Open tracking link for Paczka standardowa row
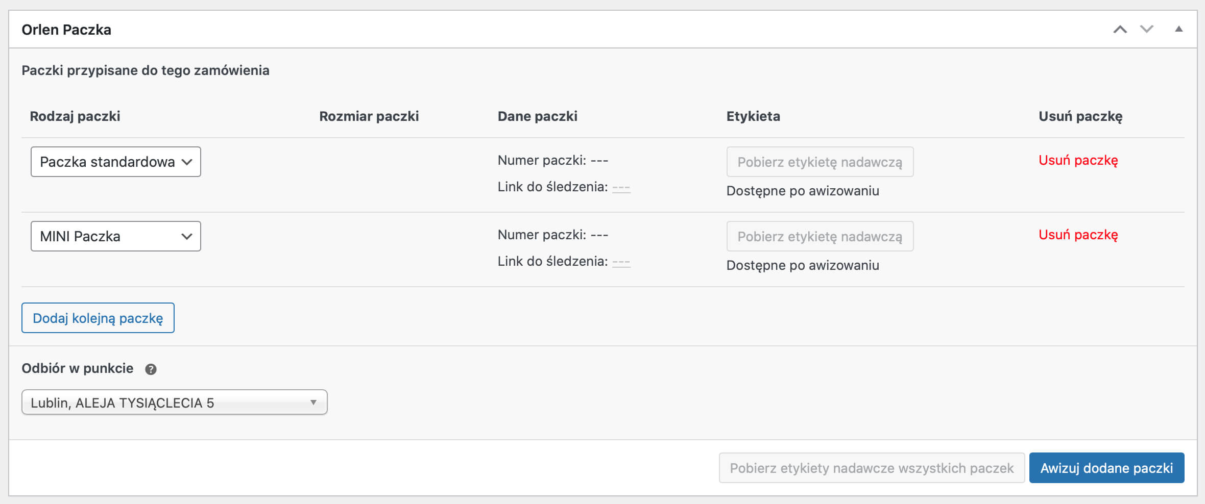The height and width of the screenshot is (504, 1205). 621,187
